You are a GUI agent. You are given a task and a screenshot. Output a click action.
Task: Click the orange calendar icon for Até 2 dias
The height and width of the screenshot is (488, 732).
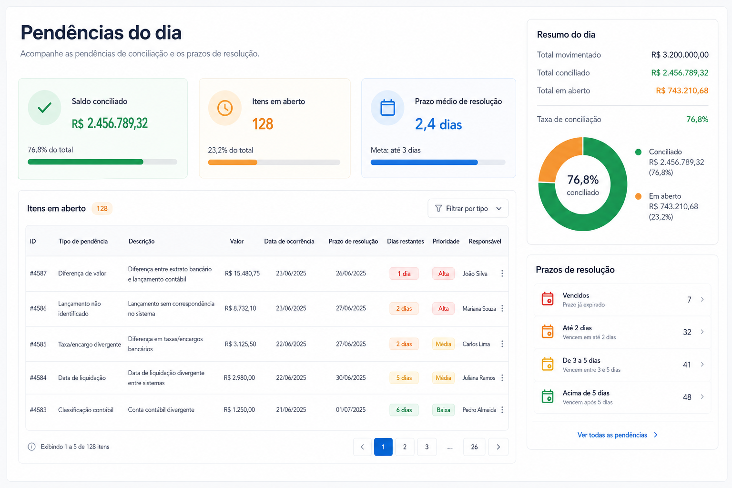[x=548, y=331]
